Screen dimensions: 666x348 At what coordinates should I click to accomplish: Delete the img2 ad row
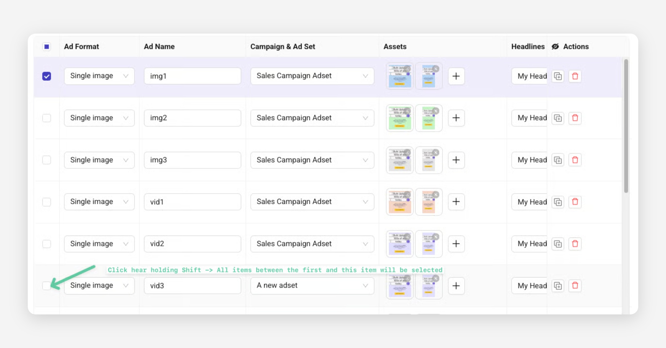575,118
